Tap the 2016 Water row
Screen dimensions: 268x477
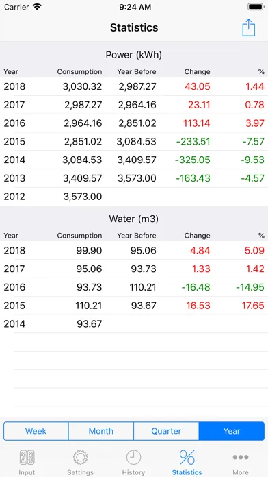(134, 287)
